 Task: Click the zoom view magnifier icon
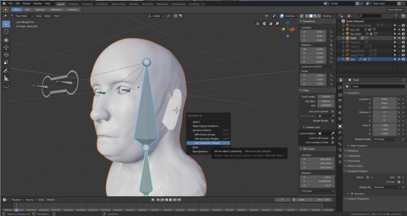(277, 23)
